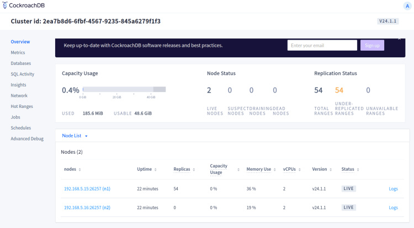Open node 192.168.5.15:26257 (n1) details
414x228 pixels.
coord(87,189)
